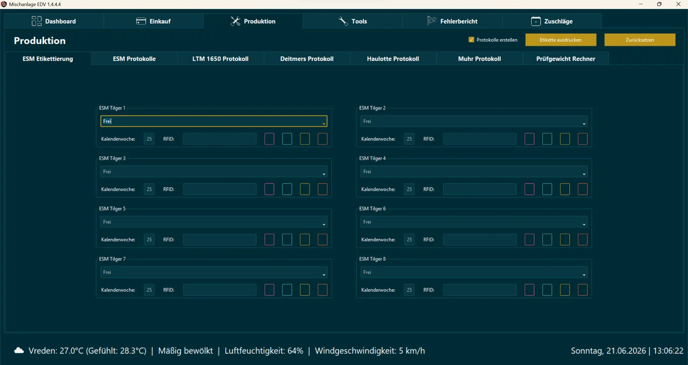688x365 pixels.
Task: Open the Fehlerbericht list icon
Action: pos(431,21)
